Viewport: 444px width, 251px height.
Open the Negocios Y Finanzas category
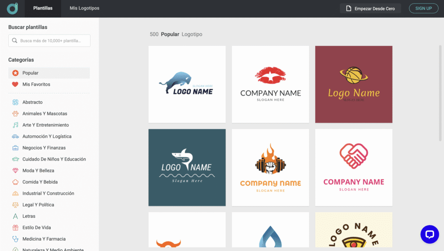[44, 148]
